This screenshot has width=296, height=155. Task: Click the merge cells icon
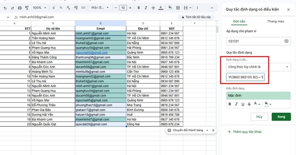point(186,8)
